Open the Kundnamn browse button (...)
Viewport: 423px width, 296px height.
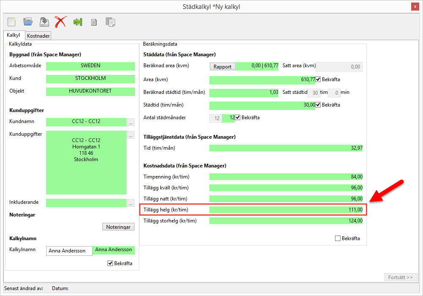click(131, 123)
